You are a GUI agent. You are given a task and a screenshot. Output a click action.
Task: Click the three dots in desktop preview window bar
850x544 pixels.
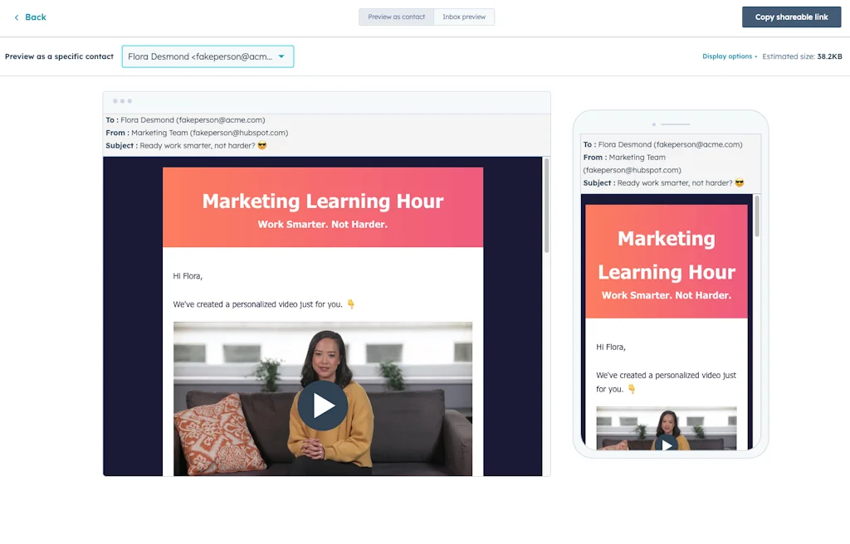click(x=122, y=101)
